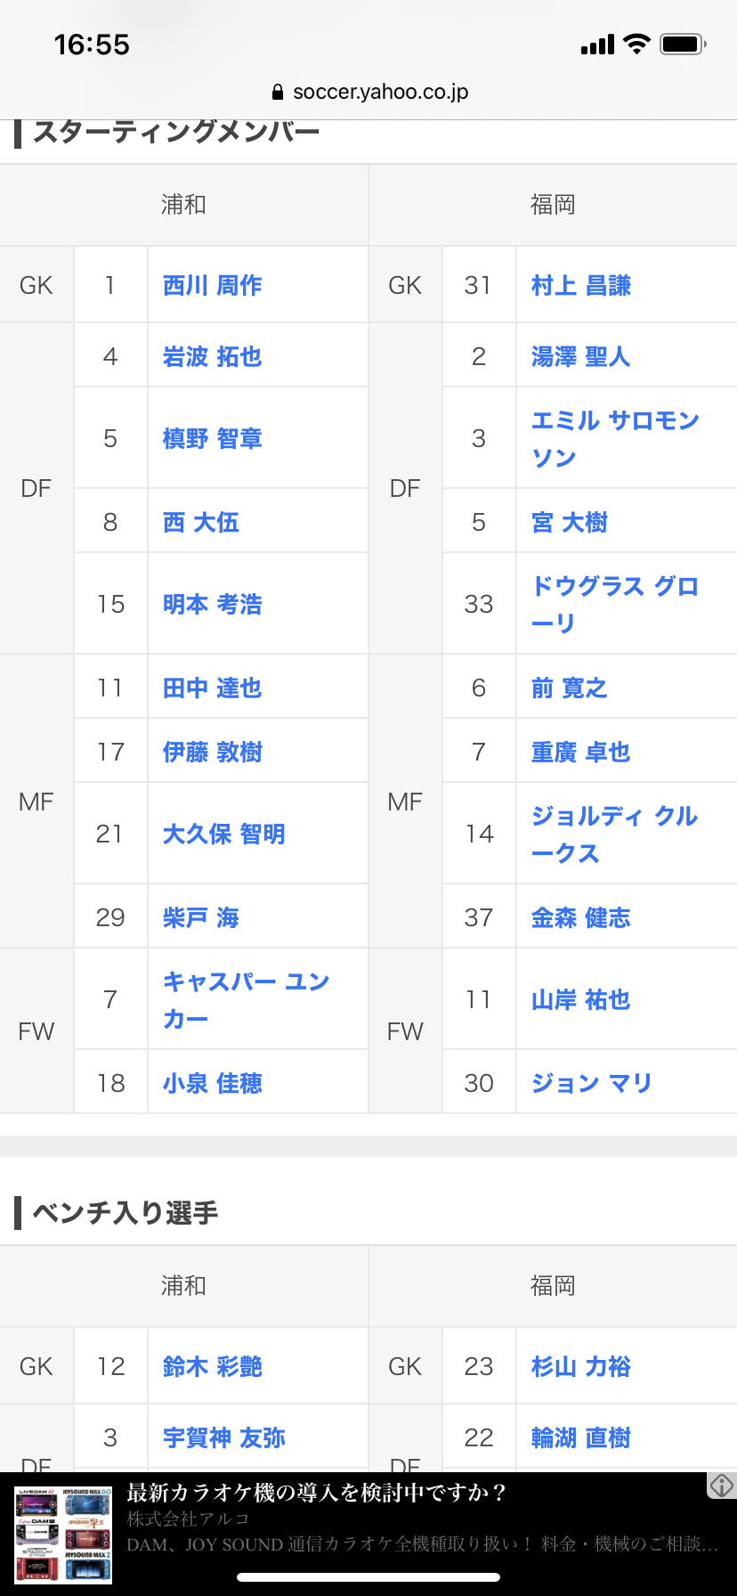Image resolution: width=737 pixels, height=1596 pixels.
Task: View 明本 考浩 player details
Action: coord(212,604)
